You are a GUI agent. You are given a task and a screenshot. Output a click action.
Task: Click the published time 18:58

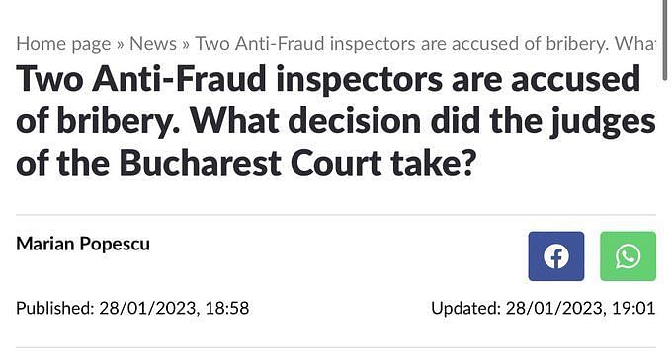[x=227, y=308]
